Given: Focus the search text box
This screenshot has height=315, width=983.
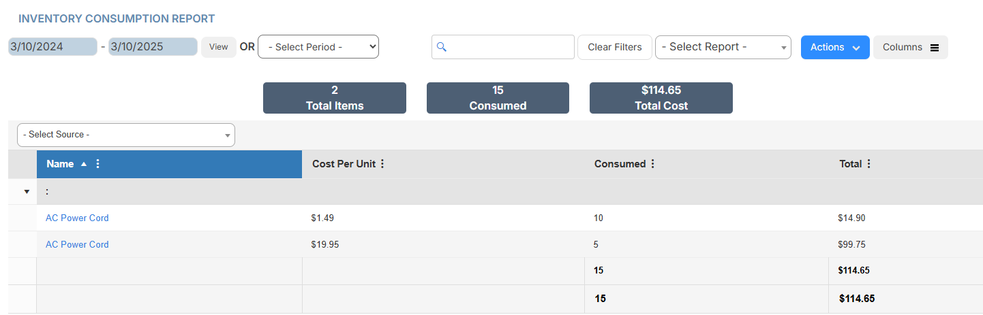Looking at the screenshot, I should point(503,47).
